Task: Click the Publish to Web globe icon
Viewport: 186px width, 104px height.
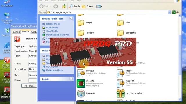Action: coord(44,35)
